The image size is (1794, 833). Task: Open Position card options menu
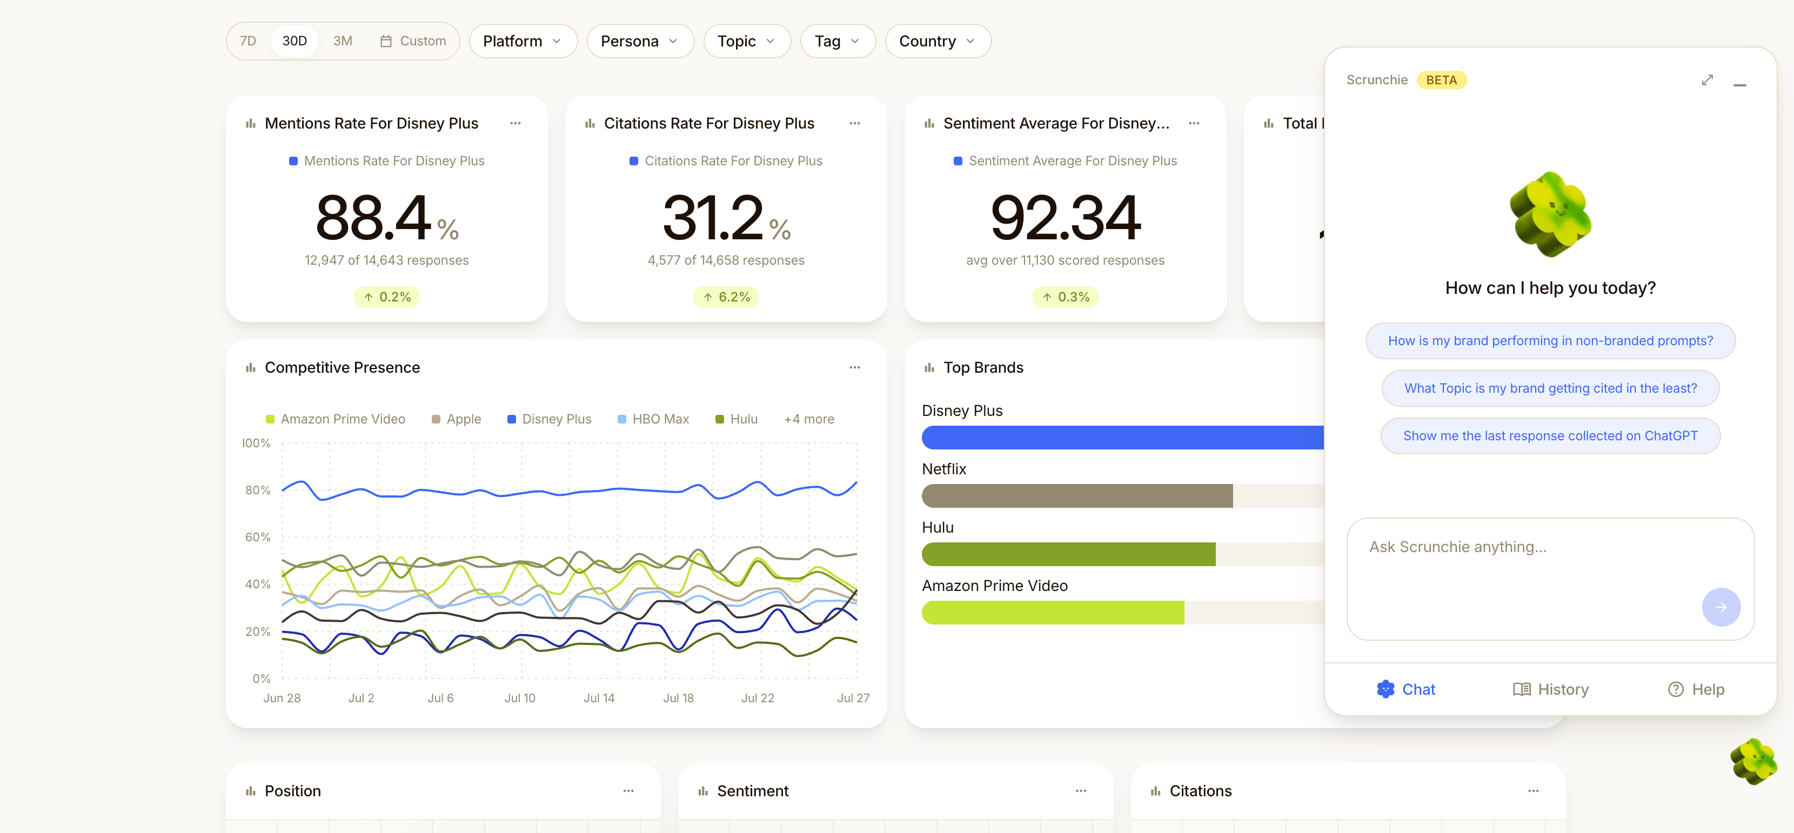[x=628, y=790]
